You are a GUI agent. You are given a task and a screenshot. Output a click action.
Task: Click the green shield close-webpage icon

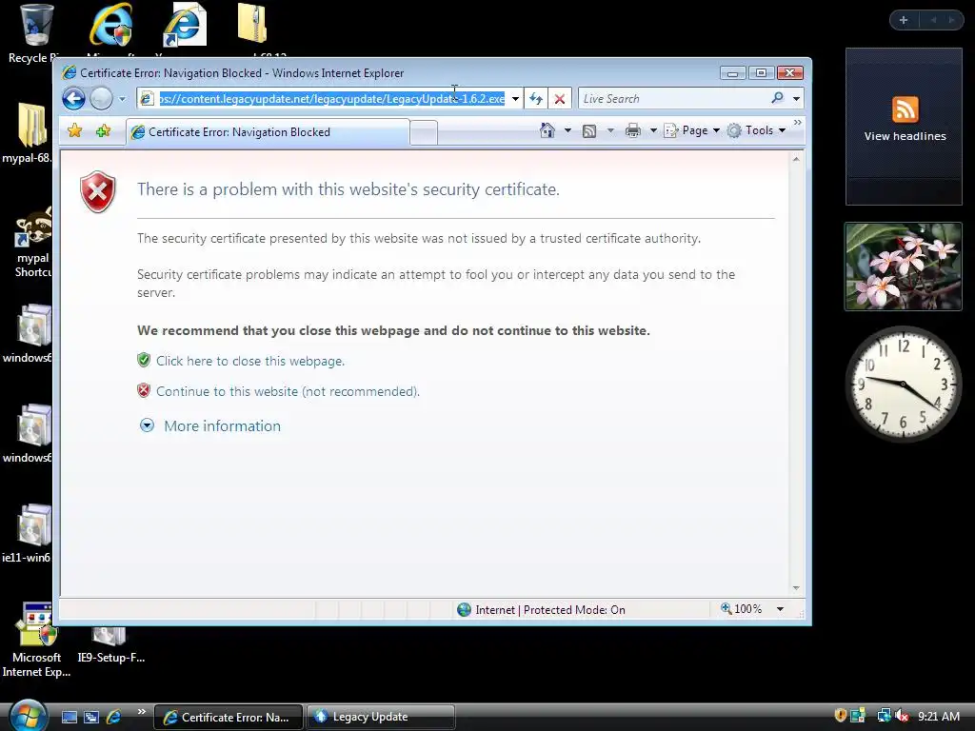[144, 360]
